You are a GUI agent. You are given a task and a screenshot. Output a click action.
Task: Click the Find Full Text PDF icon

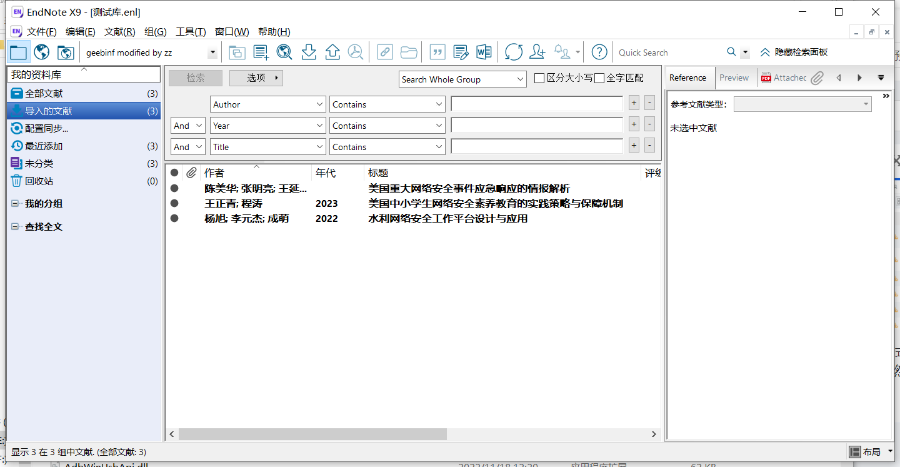point(356,53)
